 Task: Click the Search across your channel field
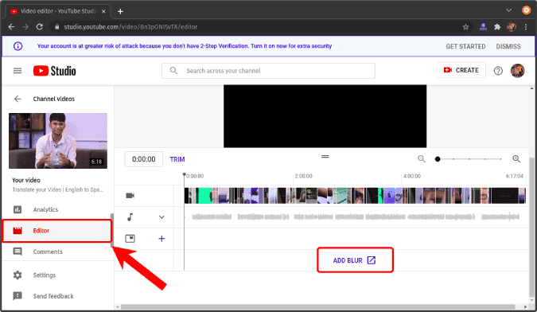coord(269,71)
